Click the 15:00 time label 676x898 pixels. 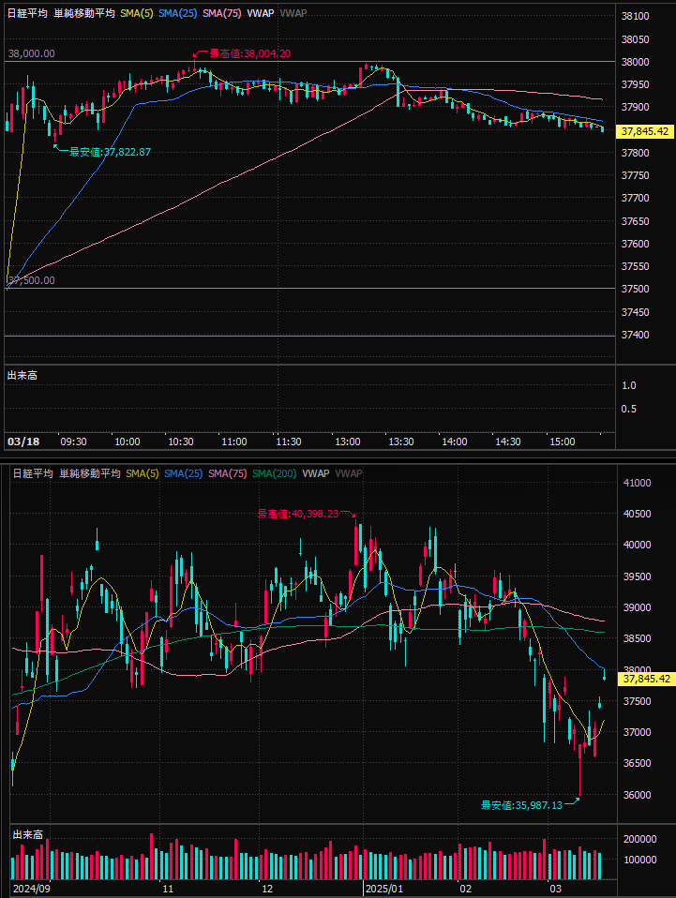point(562,442)
